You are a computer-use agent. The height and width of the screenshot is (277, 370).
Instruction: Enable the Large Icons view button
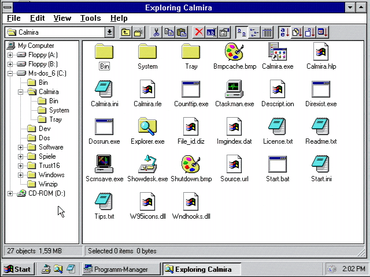pos(242,32)
